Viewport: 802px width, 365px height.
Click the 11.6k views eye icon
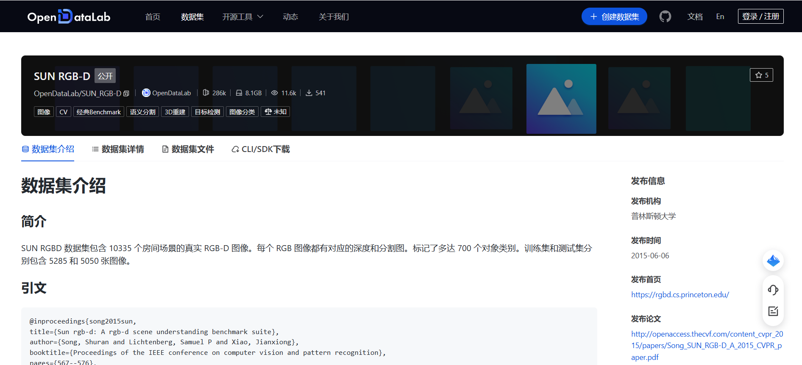(275, 93)
